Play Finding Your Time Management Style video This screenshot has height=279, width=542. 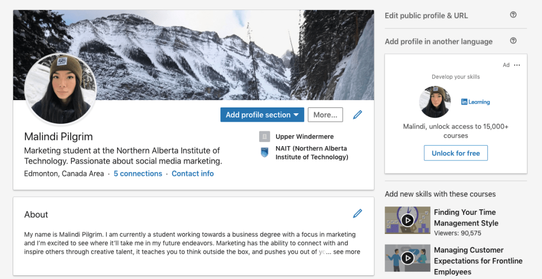coord(407,220)
